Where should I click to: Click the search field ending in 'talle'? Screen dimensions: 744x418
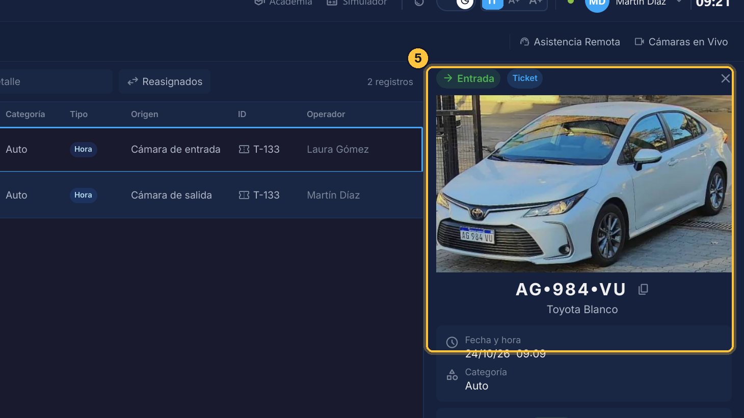(x=56, y=81)
